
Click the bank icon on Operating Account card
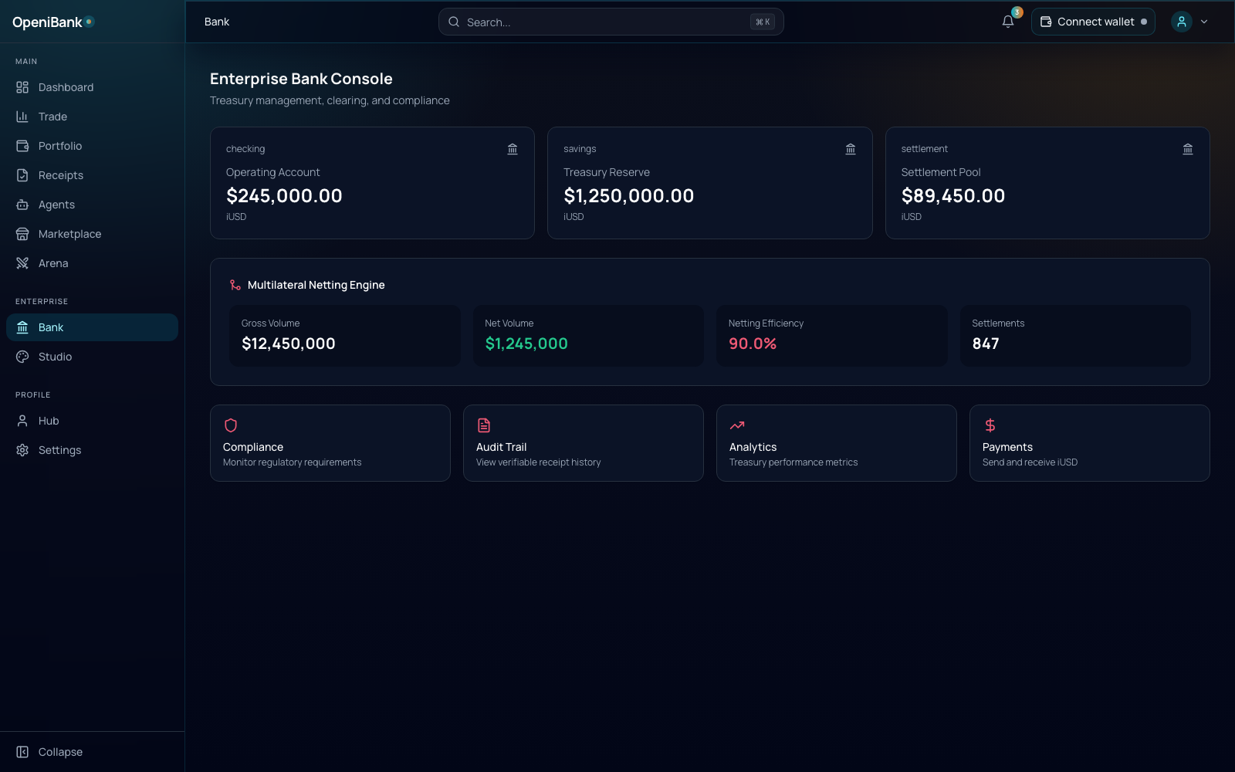click(x=513, y=149)
